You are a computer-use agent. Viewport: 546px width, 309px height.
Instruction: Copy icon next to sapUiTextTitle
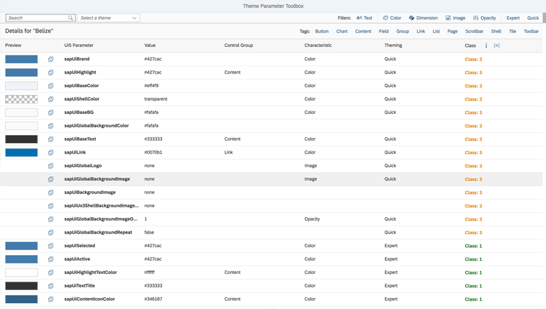(x=51, y=286)
